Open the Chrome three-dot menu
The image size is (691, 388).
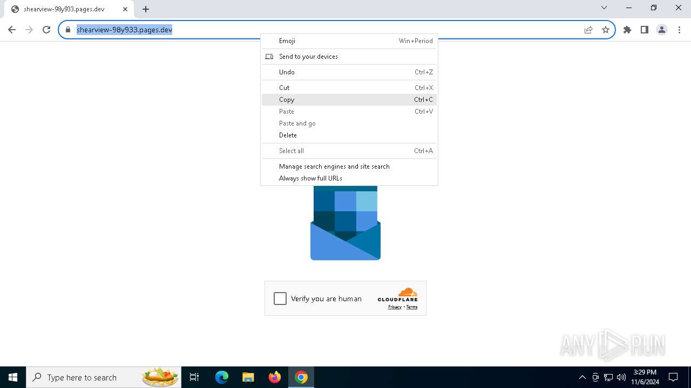(x=679, y=30)
